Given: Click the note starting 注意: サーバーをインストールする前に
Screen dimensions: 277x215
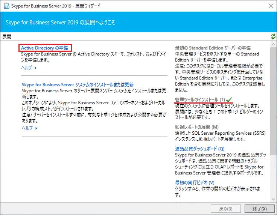Looking at the screenshot, I should (x=94, y=117).
